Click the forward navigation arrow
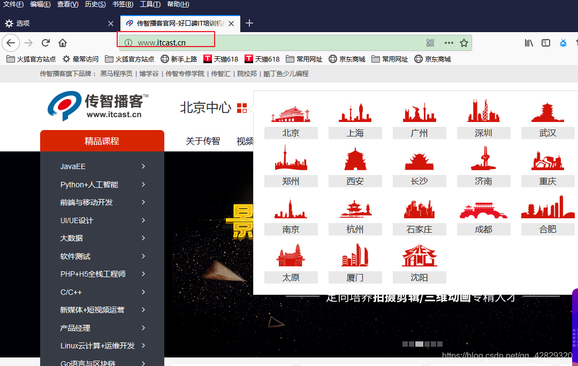Screen dimensions: 578x366 (x=28, y=43)
